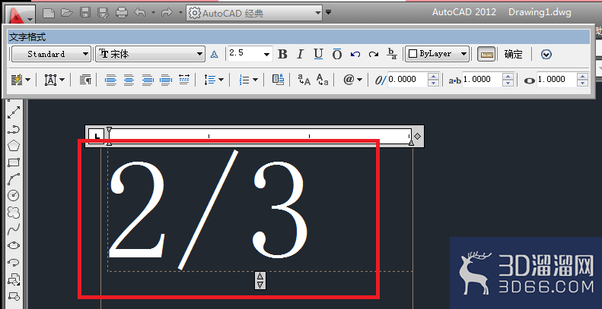The height and width of the screenshot is (309, 602).
Task: Select the Revision Cloud tool
Action: [x=14, y=212]
